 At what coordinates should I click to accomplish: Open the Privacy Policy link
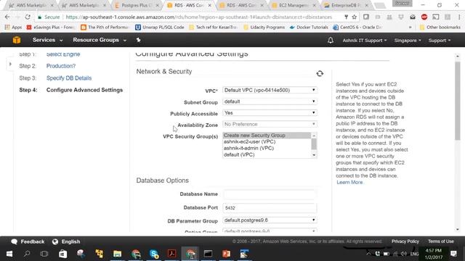(x=405, y=241)
